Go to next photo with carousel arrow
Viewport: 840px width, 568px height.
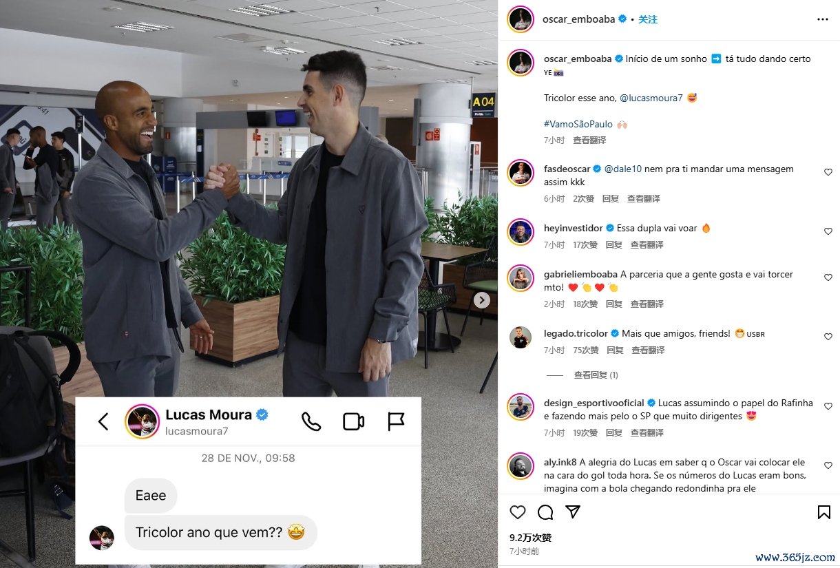[x=482, y=300]
